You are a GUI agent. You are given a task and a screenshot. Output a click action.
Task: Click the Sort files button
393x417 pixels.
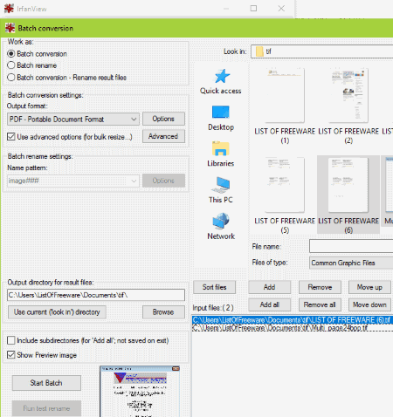coord(214,287)
